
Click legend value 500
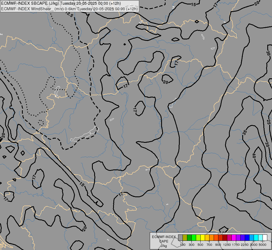(x=200, y=245)
